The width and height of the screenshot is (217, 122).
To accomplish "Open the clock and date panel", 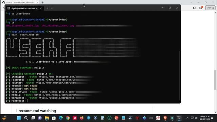I will click(x=205, y=118).
